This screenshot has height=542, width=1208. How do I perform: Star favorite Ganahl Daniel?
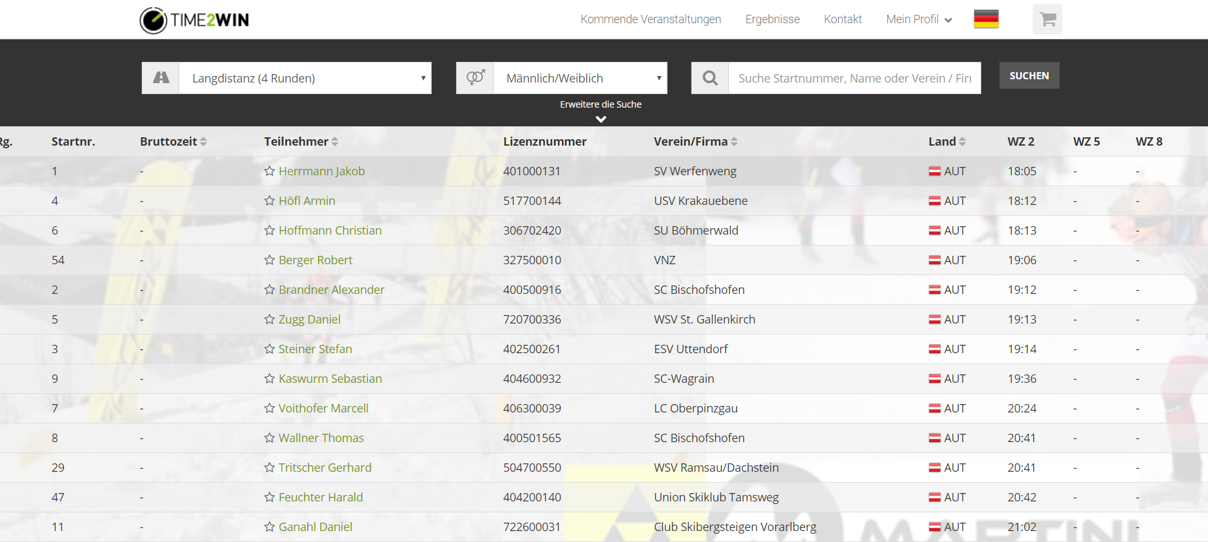click(x=269, y=527)
